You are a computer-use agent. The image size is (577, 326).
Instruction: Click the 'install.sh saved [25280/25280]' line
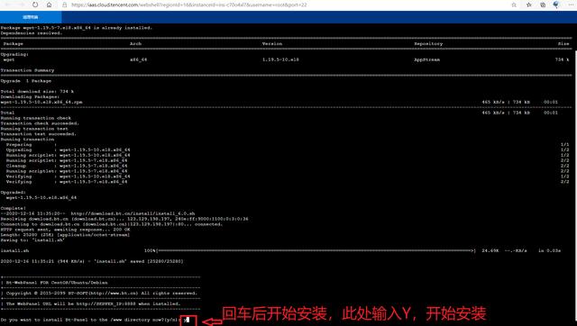coord(92,262)
